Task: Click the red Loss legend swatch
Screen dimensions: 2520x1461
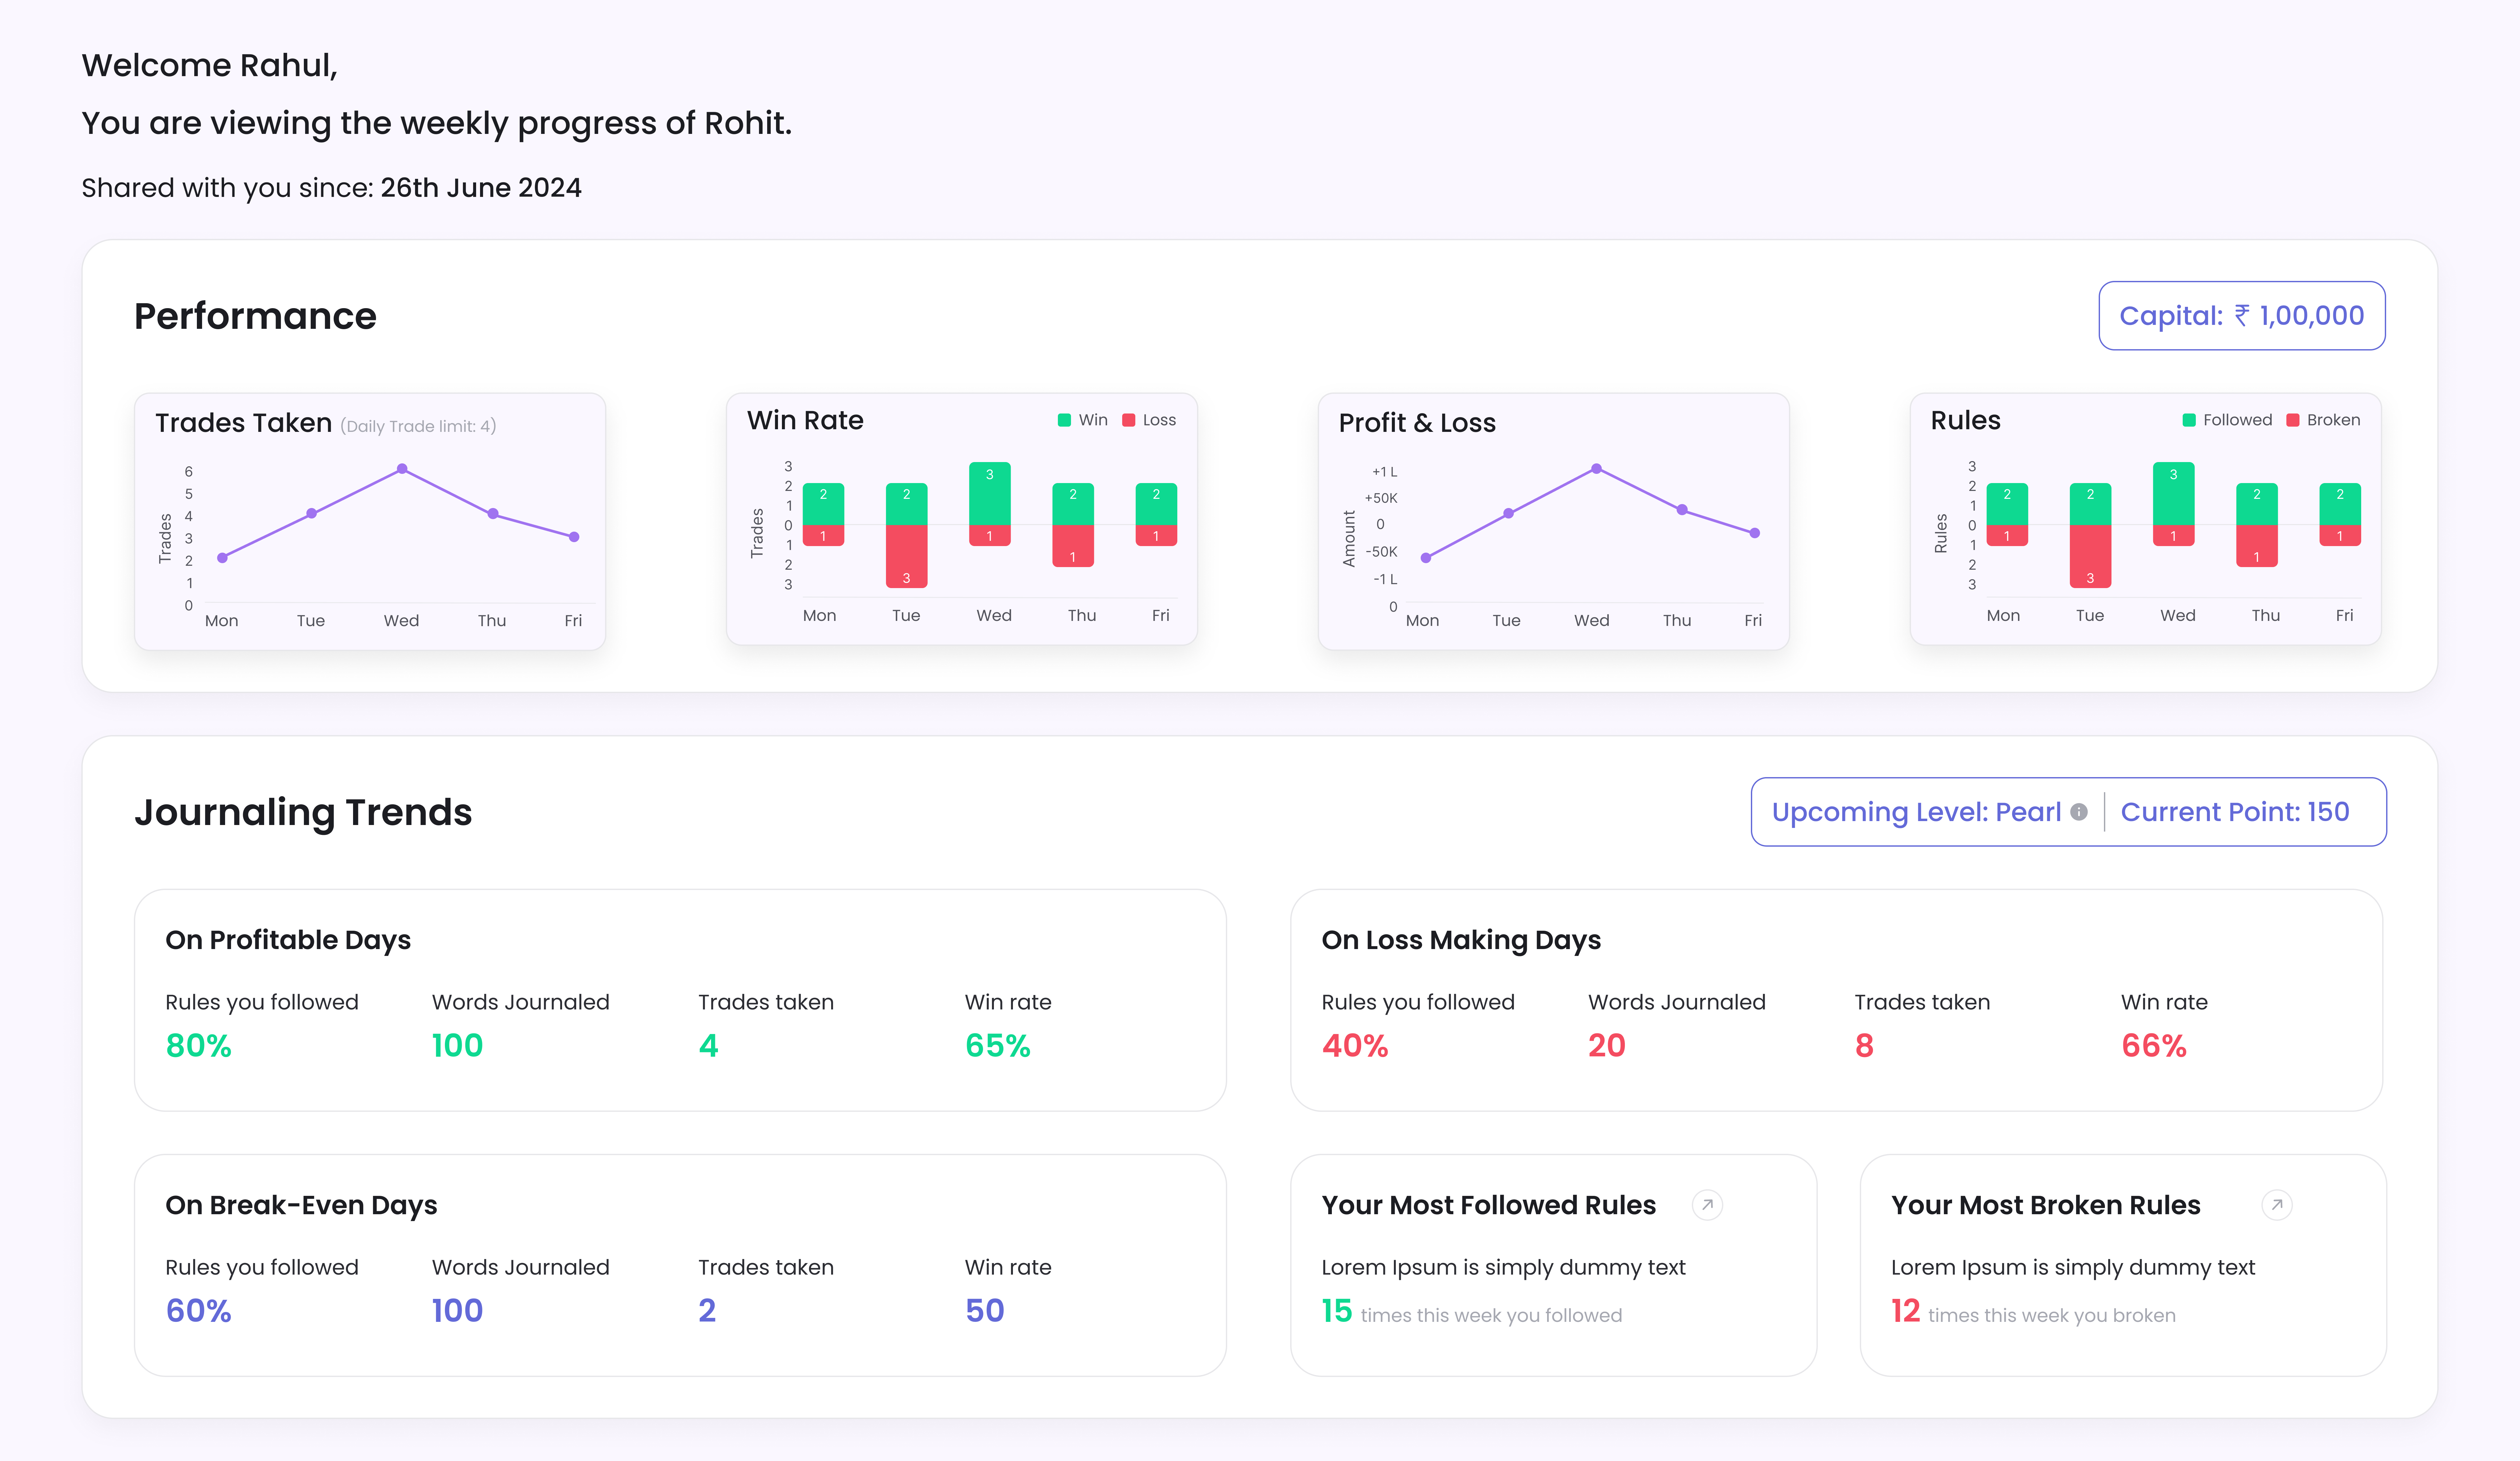Action: 1129,420
